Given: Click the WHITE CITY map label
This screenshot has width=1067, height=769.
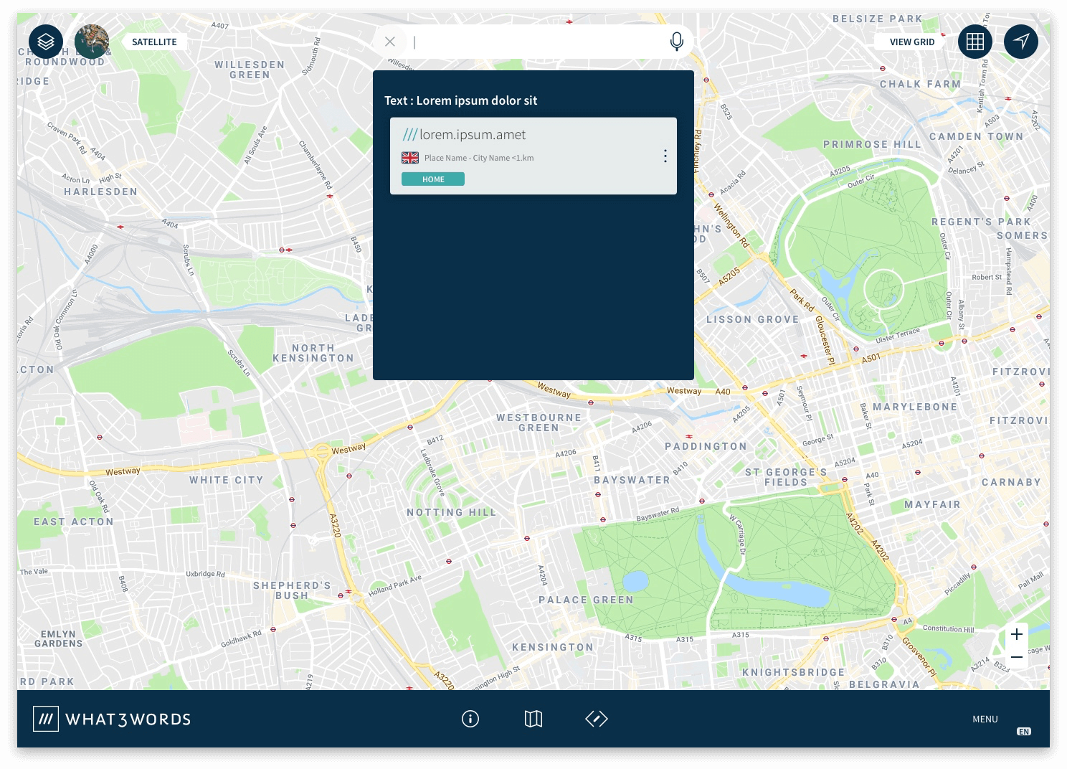Looking at the screenshot, I should [x=227, y=480].
